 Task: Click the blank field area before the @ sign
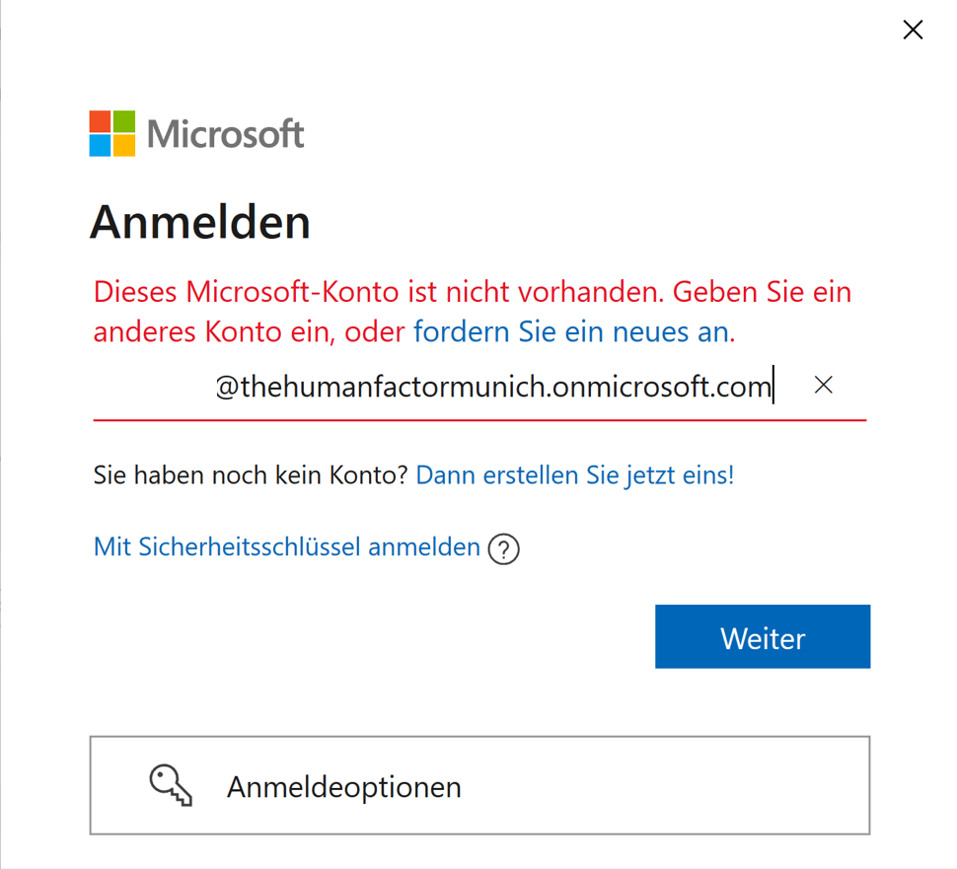[154, 387]
